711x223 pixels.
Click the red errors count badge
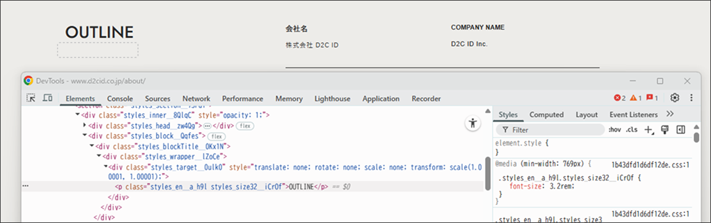(619, 98)
